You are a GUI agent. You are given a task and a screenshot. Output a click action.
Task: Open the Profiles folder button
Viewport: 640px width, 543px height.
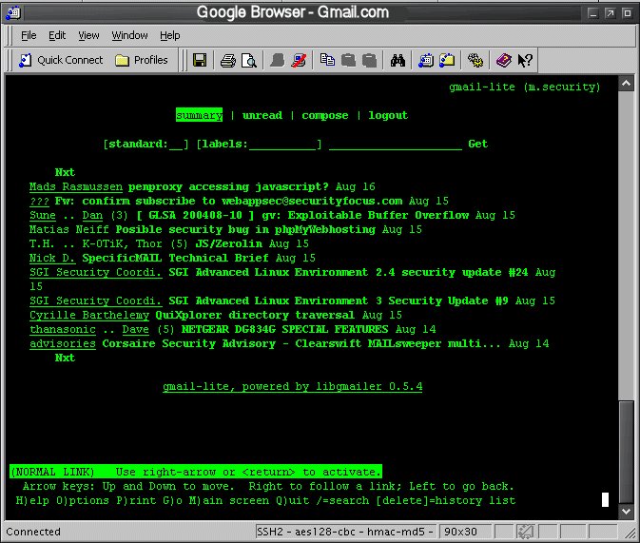142,60
